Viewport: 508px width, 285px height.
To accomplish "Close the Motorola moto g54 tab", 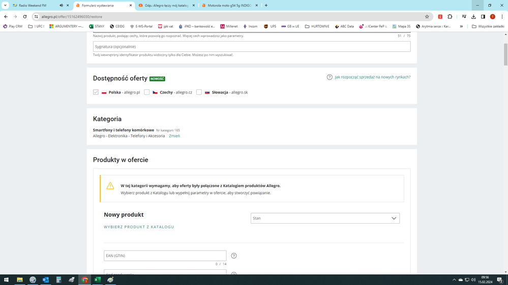I will coord(256,5).
